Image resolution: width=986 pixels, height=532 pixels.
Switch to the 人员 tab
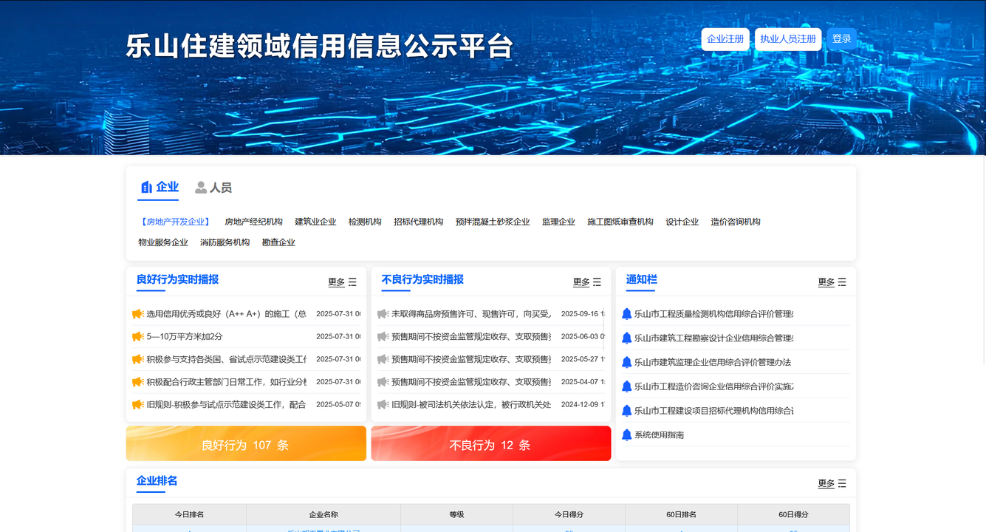[213, 188]
